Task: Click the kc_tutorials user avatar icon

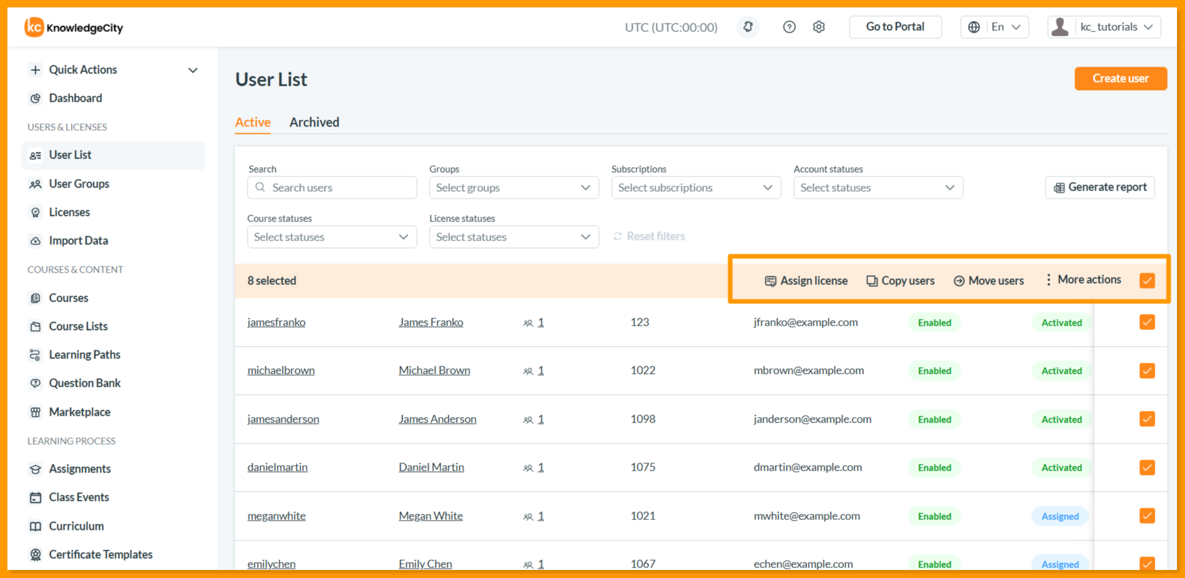Action: [1060, 27]
